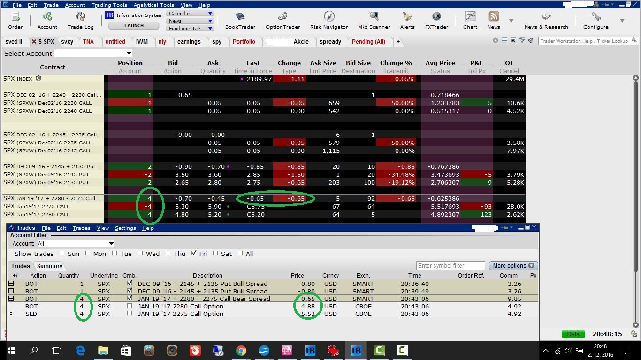Open the Trading Tools menu
The width and height of the screenshot is (641, 360).
pos(109,5)
